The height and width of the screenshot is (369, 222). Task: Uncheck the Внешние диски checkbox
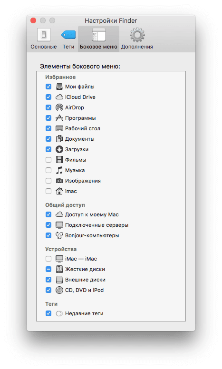point(48,280)
